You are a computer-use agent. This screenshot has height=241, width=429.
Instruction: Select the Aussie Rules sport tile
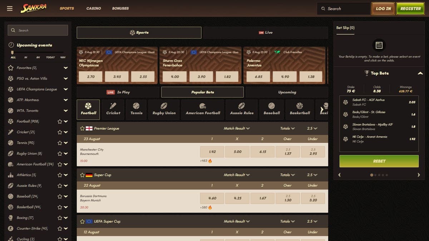[242, 110]
